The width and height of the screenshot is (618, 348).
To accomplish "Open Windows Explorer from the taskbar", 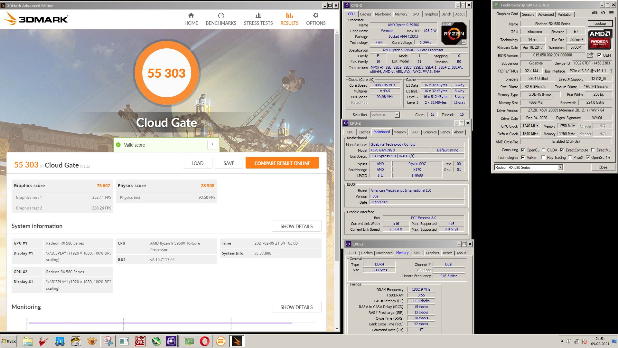I will [28, 341].
